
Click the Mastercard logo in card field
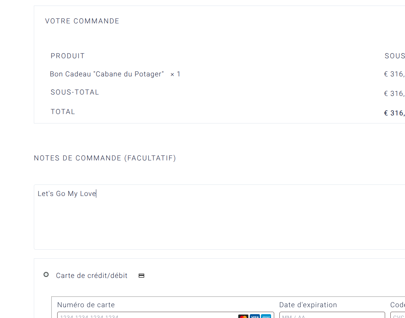(243, 317)
